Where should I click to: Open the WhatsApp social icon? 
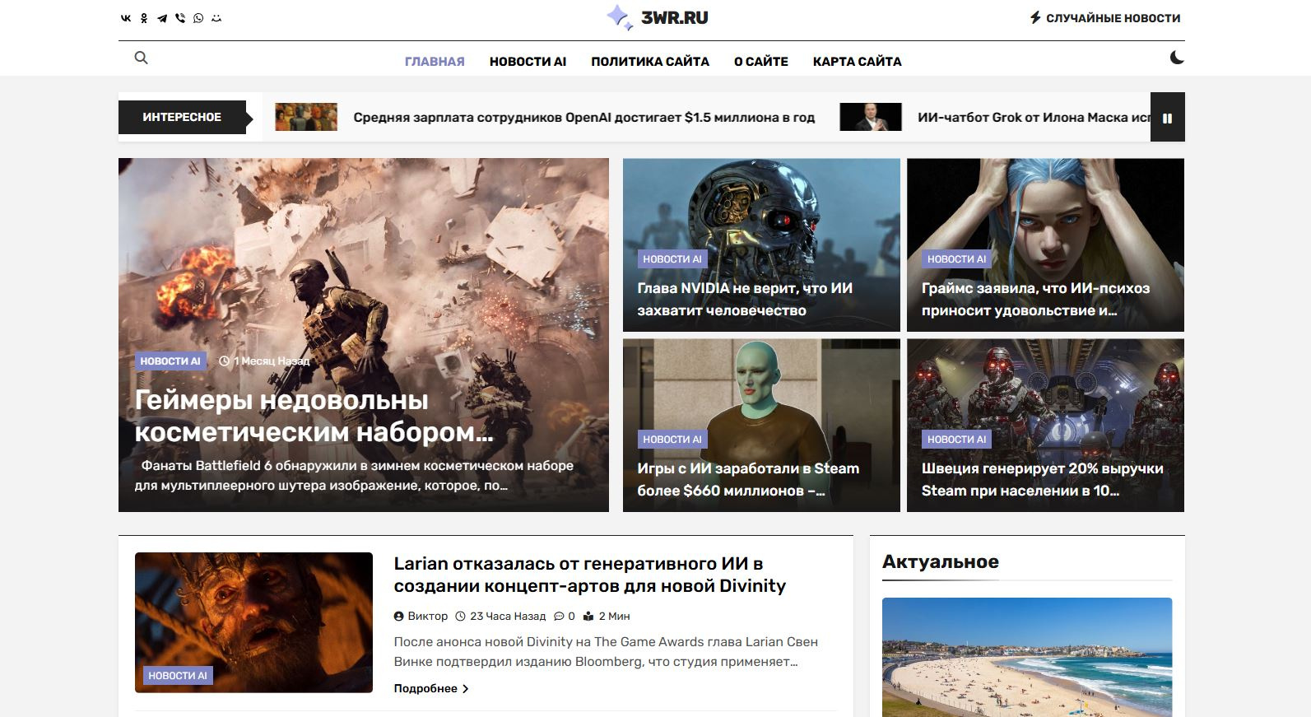tap(198, 18)
